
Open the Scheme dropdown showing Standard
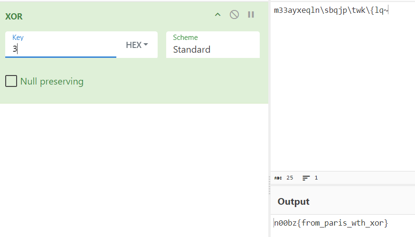point(213,49)
